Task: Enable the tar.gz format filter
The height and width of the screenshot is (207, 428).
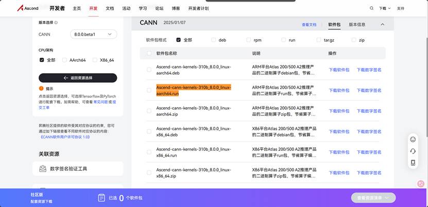Action: tap(318, 40)
